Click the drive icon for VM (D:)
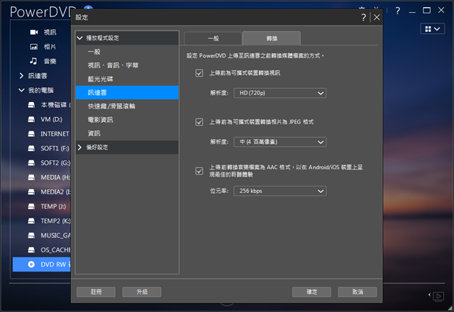Viewport: 454px width, 312px height. pos(31,119)
